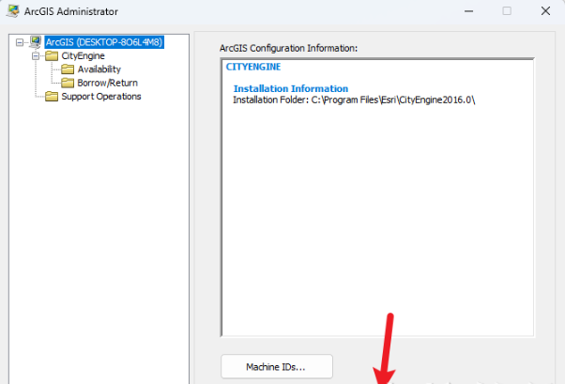Viewport: 565px width, 384px height.
Task: Select the Support Operations tree entry
Action: [101, 96]
